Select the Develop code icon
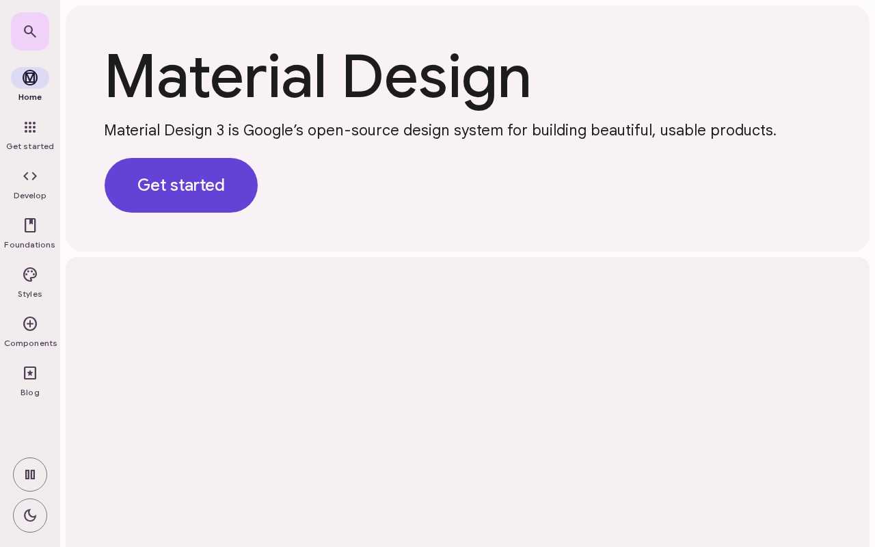 [x=30, y=176]
